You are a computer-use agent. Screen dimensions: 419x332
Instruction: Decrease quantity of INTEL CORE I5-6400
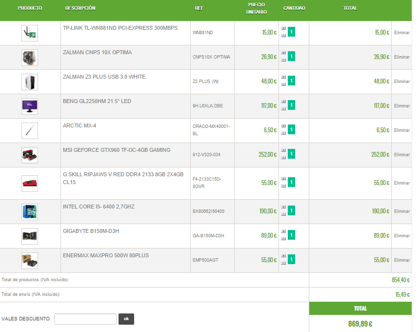click(283, 214)
